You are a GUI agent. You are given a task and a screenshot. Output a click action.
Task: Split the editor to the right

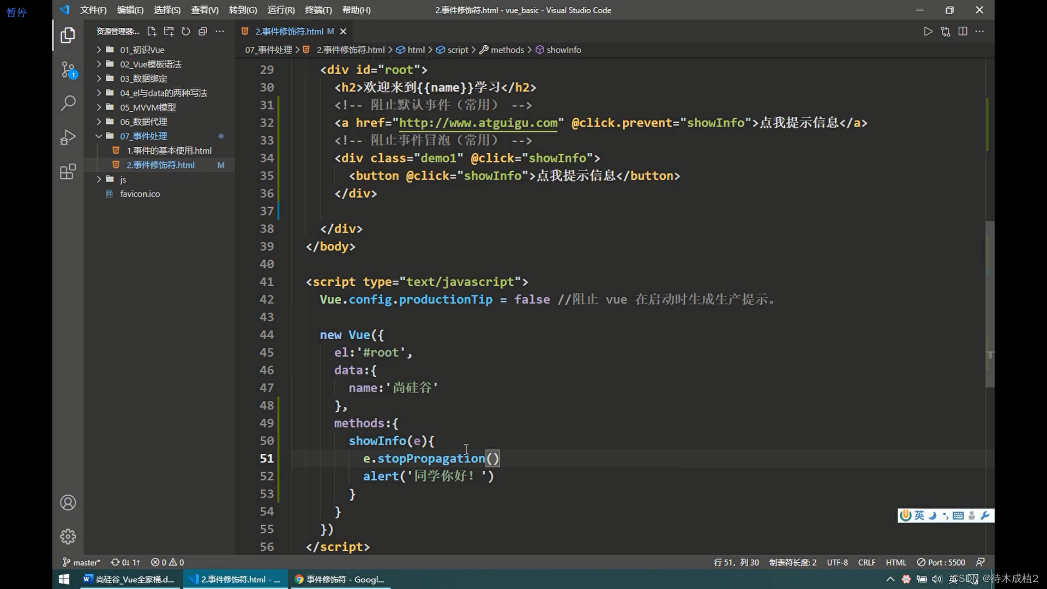point(962,32)
